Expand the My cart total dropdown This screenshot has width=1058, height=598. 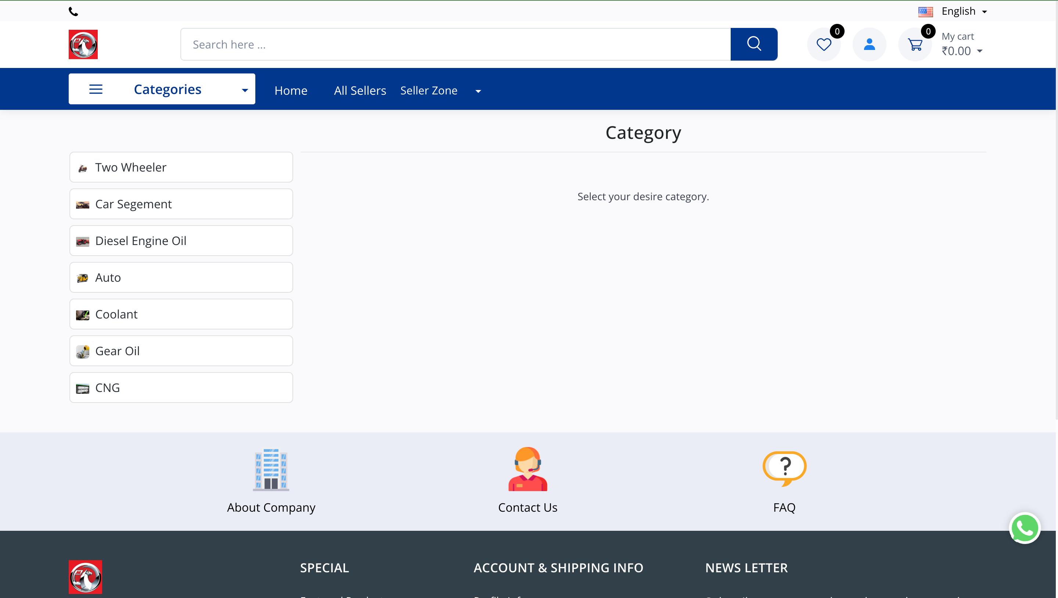979,51
